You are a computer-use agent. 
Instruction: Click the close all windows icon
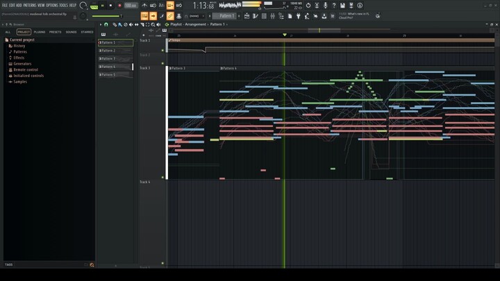click(316, 16)
